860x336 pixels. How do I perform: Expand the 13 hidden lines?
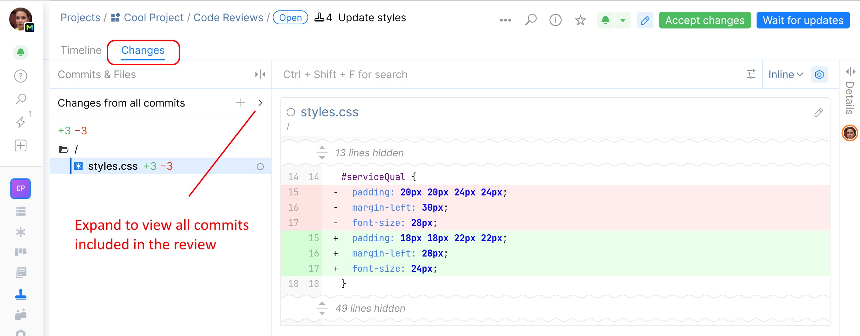(322, 153)
